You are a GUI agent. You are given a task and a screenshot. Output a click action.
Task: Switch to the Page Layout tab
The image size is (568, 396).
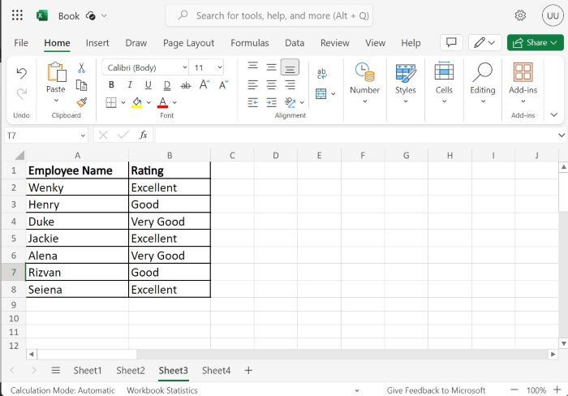coord(188,43)
